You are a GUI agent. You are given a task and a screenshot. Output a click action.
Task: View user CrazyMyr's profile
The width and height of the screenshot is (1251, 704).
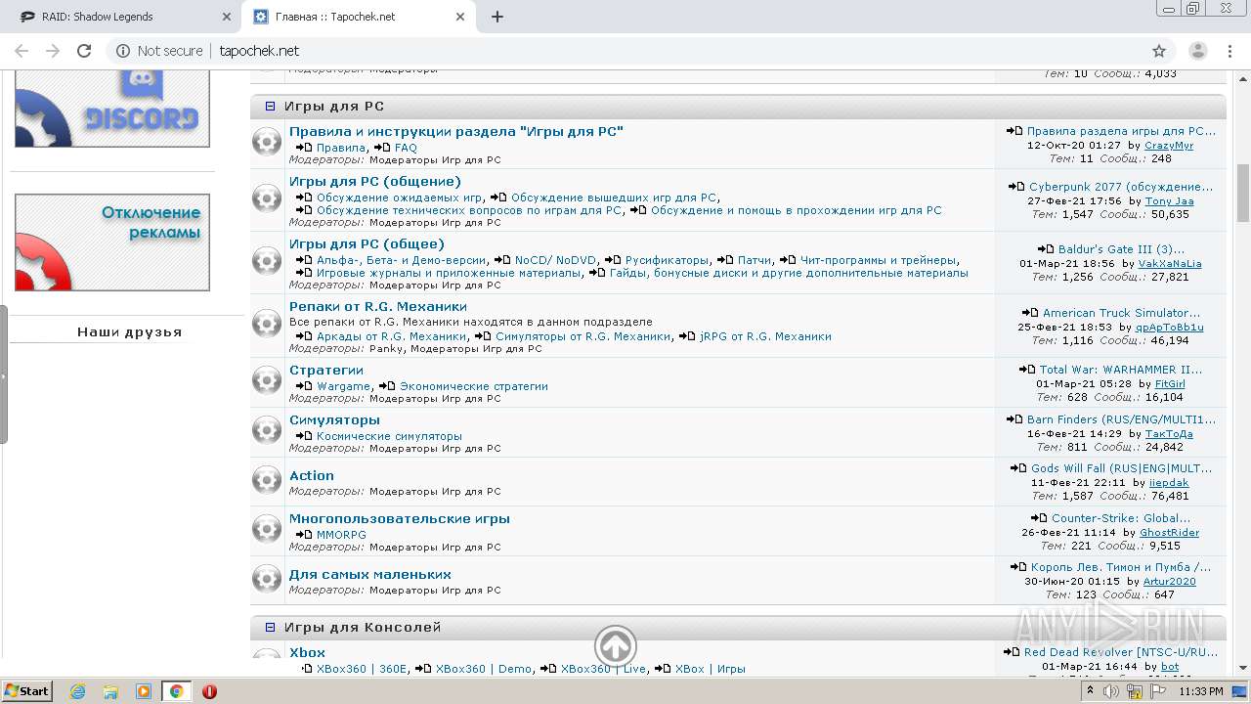tap(1169, 146)
